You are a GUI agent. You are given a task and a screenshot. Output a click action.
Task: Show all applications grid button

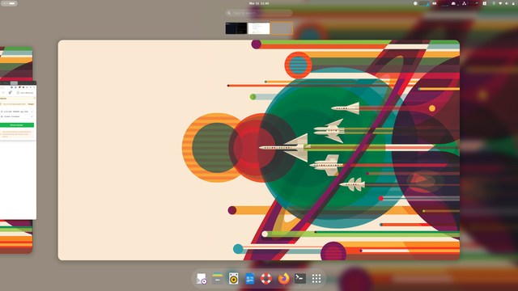click(x=316, y=279)
